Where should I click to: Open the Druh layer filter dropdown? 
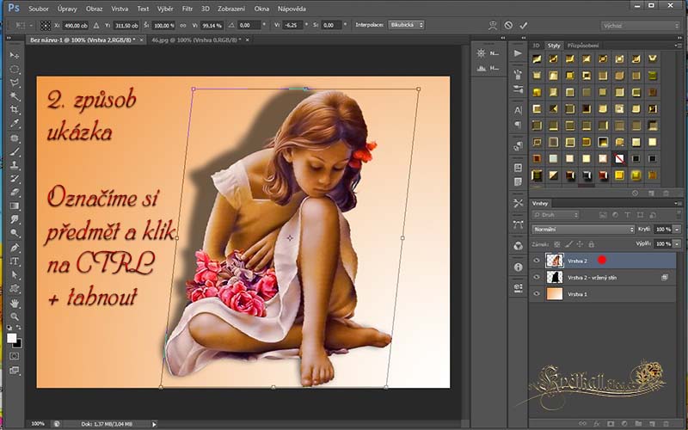pyautogui.click(x=556, y=215)
